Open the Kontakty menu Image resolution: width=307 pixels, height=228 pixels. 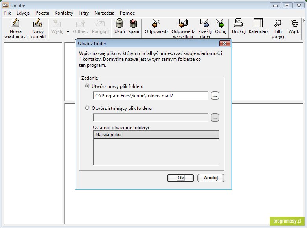(x=64, y=13)
